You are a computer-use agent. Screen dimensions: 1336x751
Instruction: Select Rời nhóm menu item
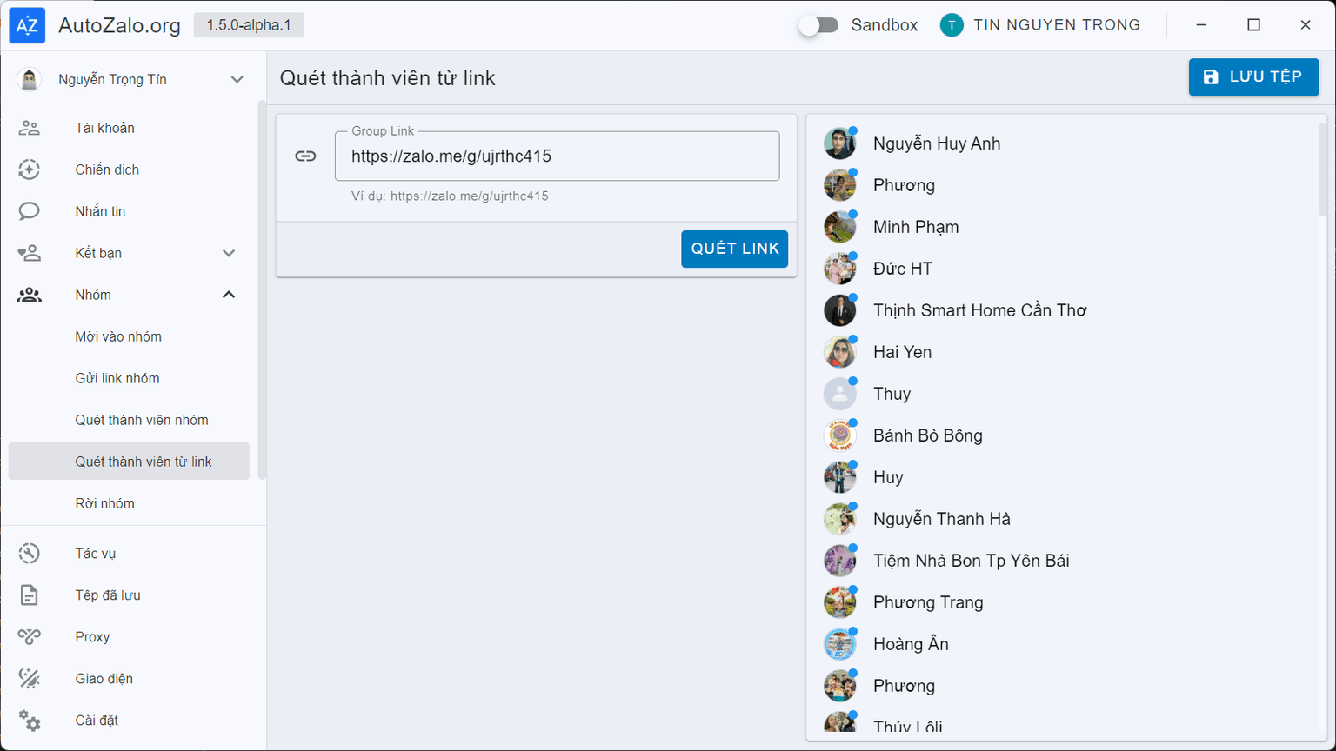click(129, 503)
